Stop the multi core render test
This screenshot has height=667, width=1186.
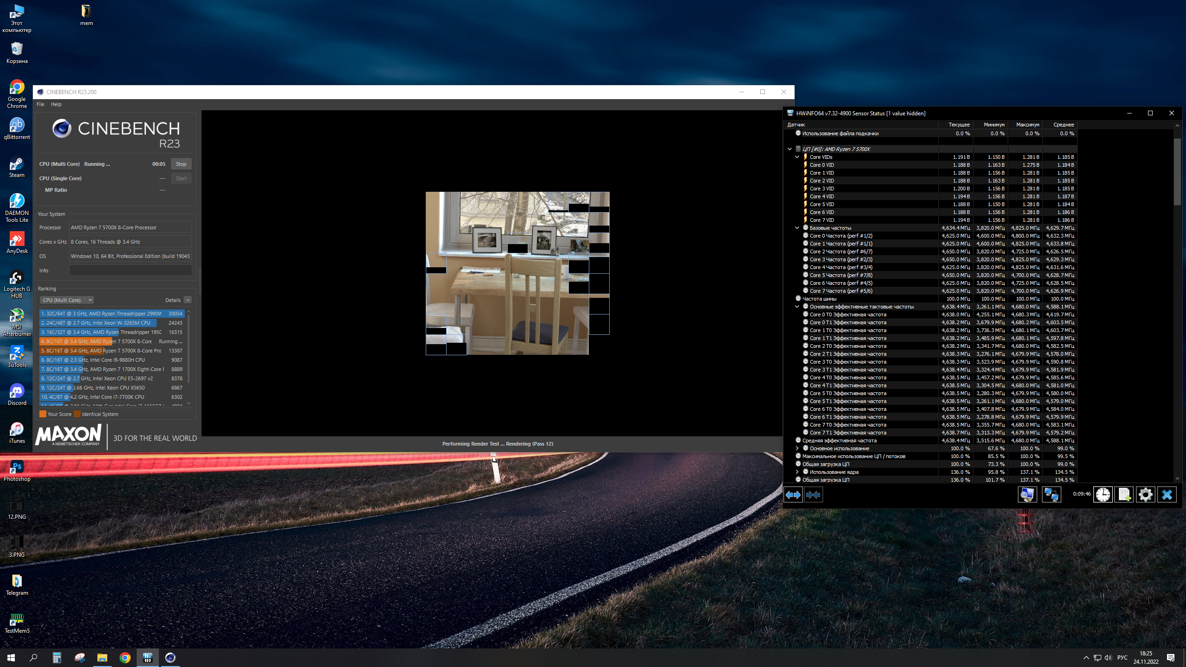[x=181, y=164]
